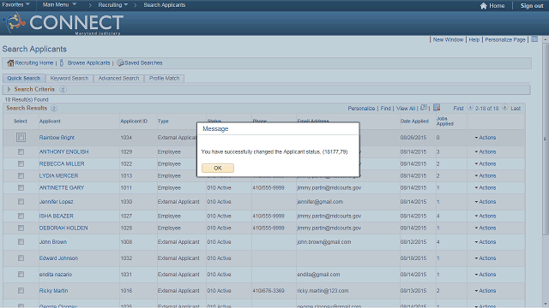Open Browse Applicants person icon
The image size is (549, 308).
click(62, 62)
